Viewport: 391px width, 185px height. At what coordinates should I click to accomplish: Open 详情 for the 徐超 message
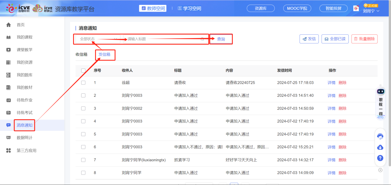[331, 82]
